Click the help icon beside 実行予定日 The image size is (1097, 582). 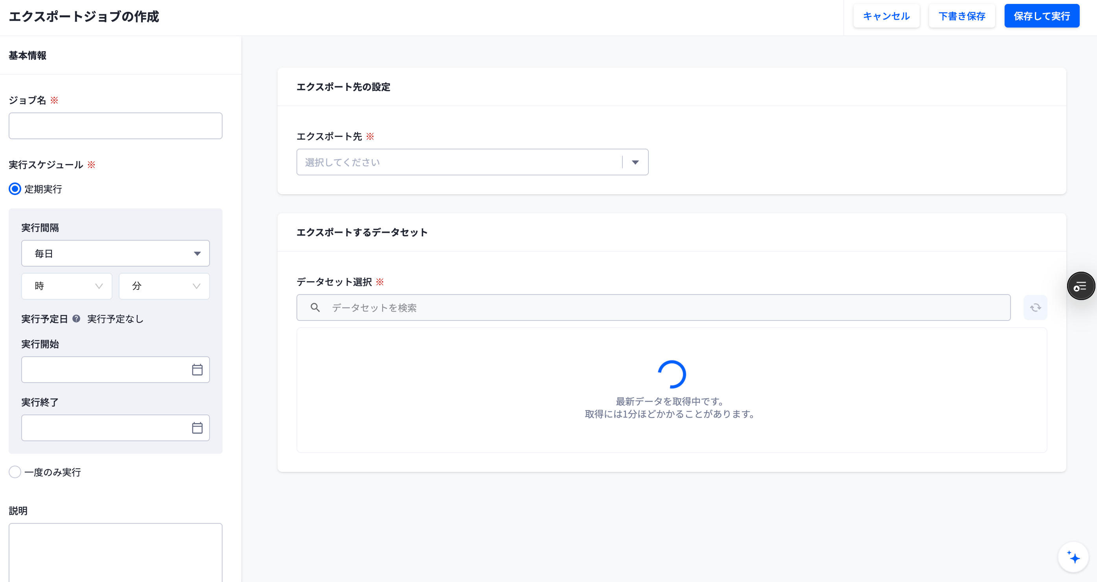[x=76, y=319]
